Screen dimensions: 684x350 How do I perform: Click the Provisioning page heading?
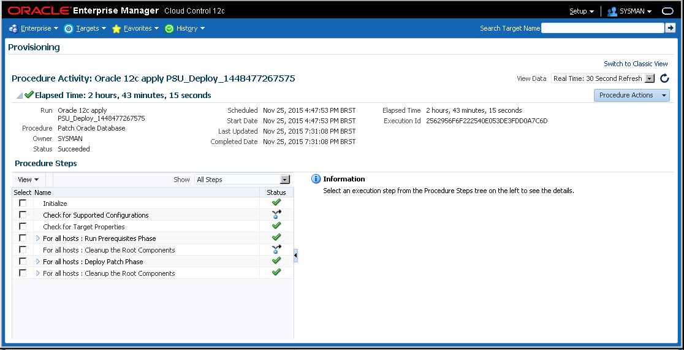(34, 47)
